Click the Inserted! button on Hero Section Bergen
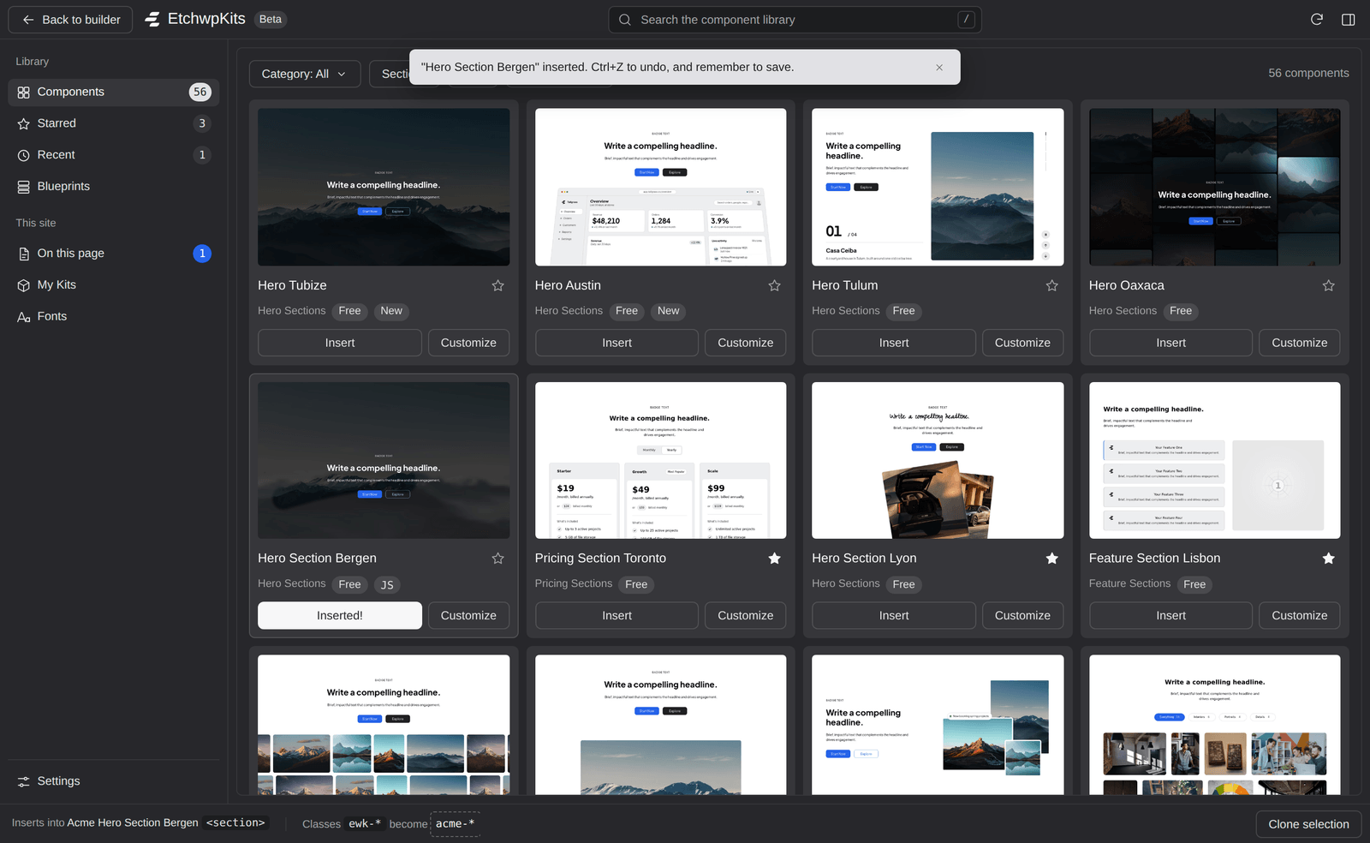The width and height of the screenshot is (1370, 843). point(340,616)
